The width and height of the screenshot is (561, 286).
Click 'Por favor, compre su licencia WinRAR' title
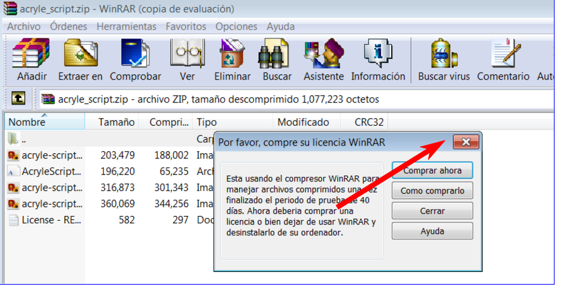coord(301,142)
